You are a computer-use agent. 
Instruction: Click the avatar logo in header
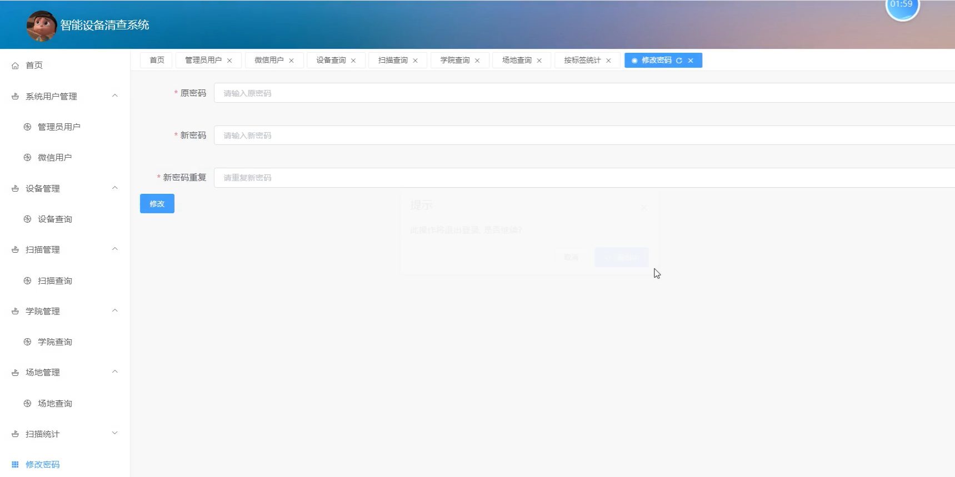tap(42, 26)
